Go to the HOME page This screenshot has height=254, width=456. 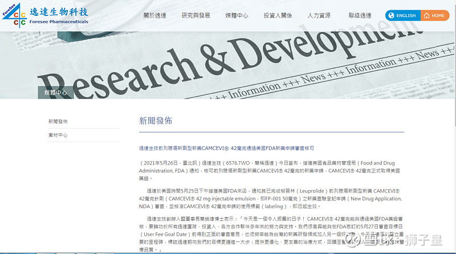click(435, 15)
